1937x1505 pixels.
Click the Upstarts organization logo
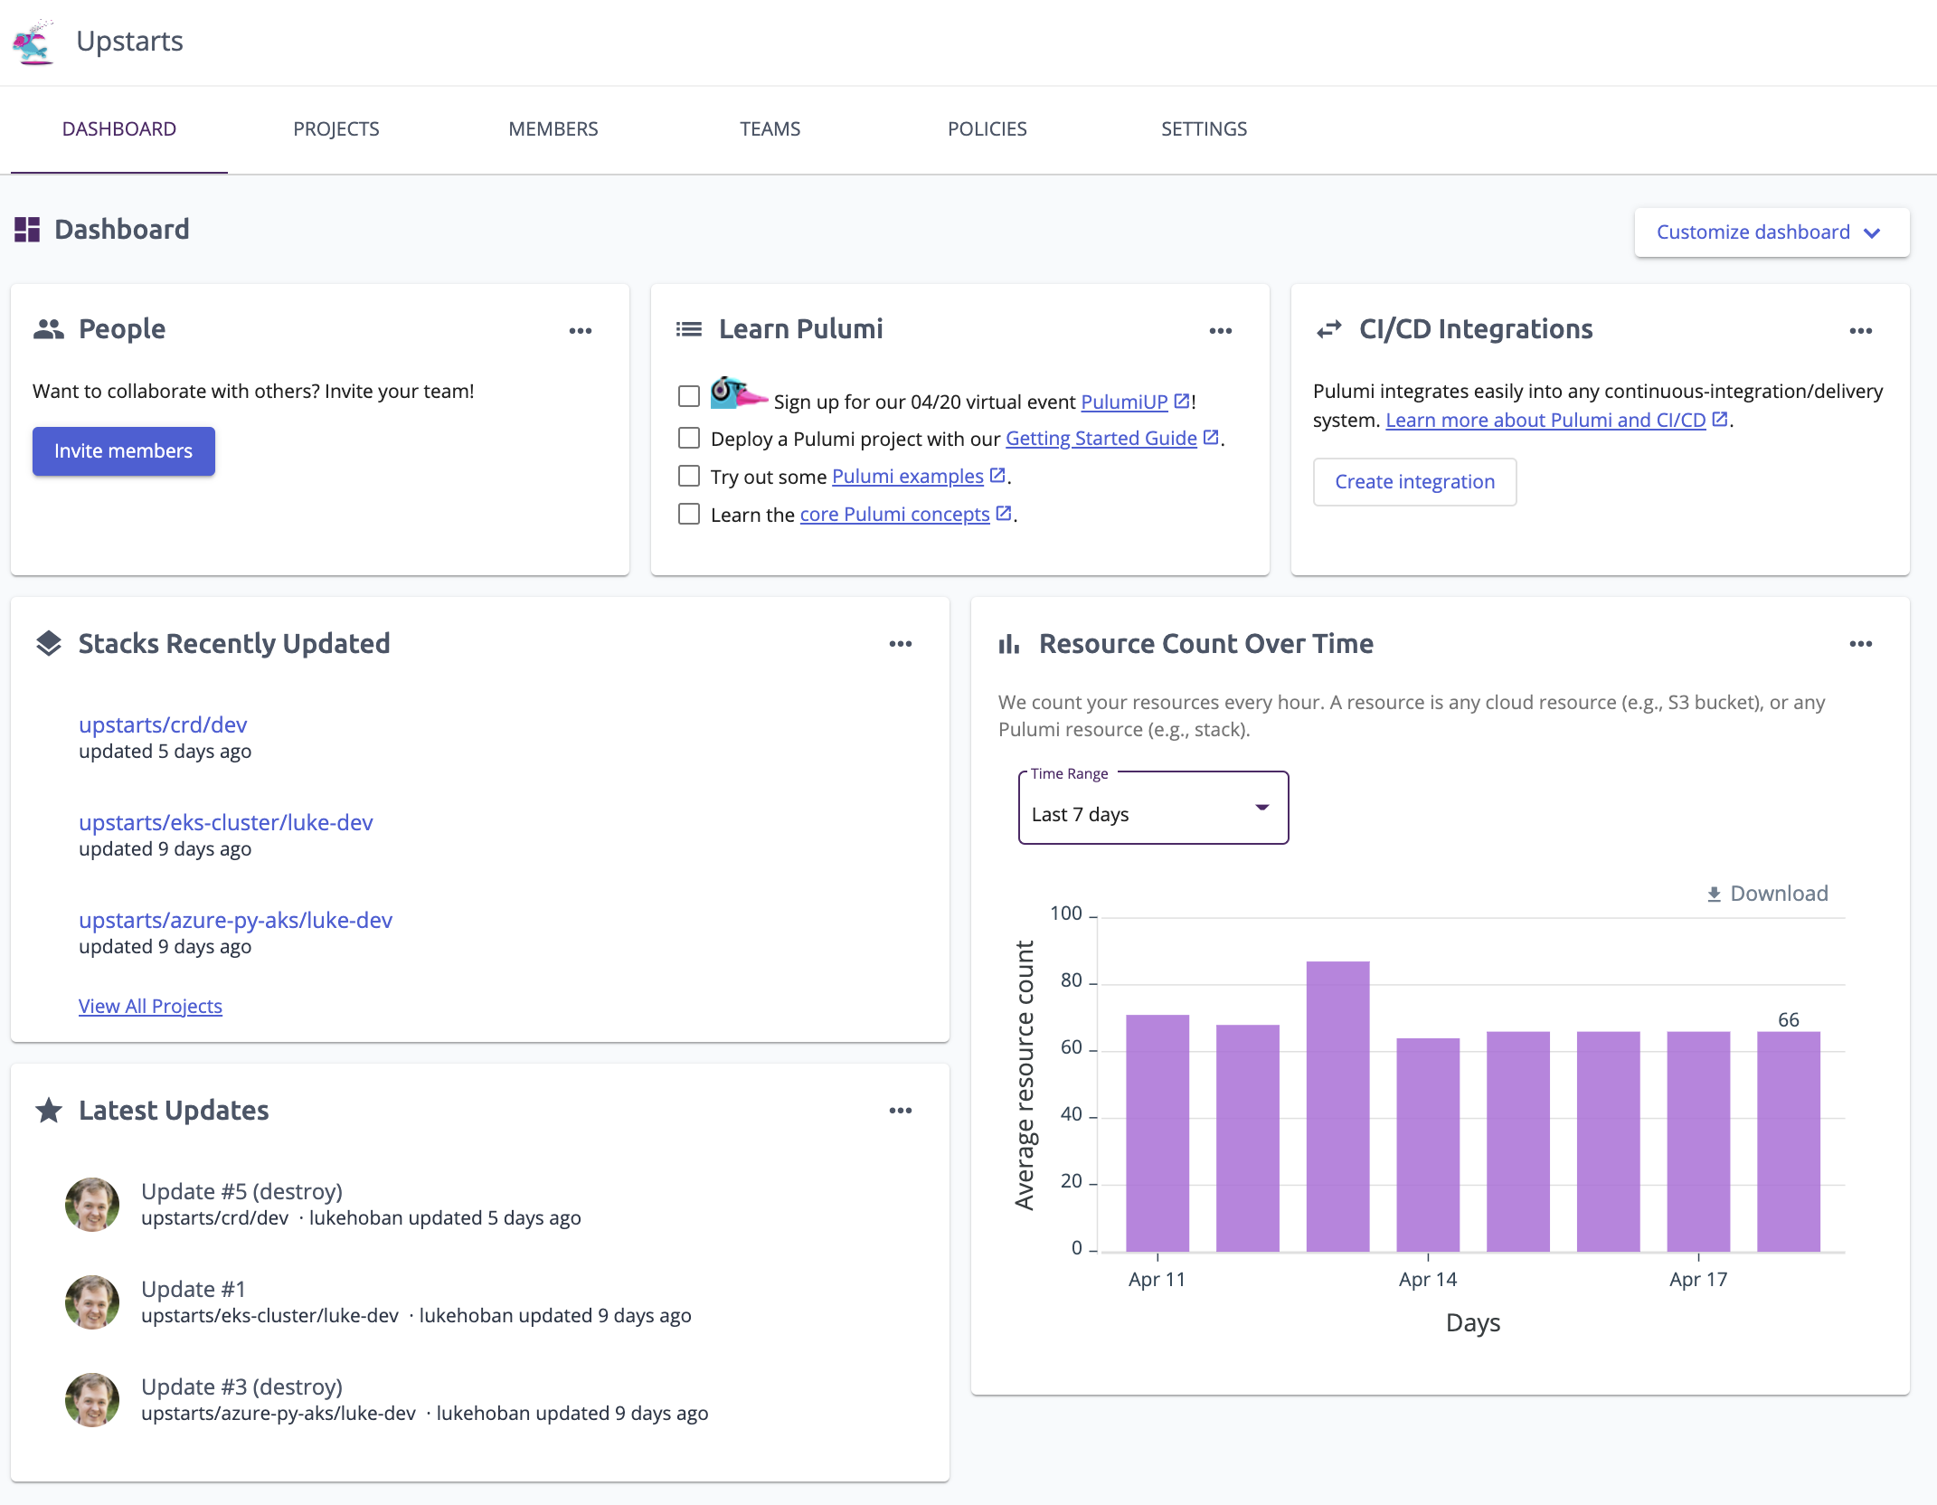(33, 42)
